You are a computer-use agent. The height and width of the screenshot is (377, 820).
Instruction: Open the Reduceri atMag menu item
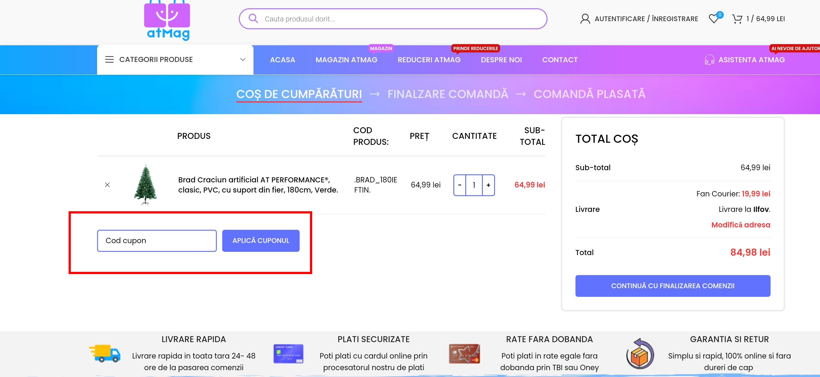coord(429,60)
